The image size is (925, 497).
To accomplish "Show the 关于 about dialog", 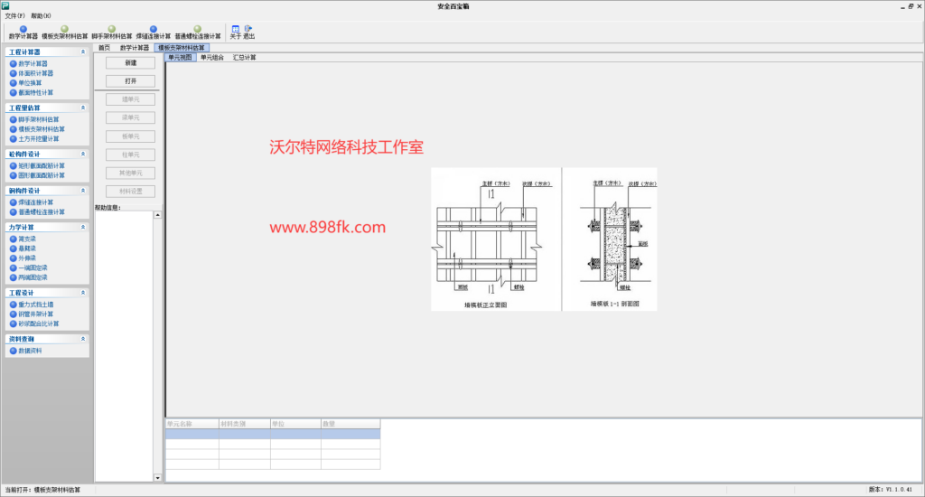I will [x=236, y=33].
